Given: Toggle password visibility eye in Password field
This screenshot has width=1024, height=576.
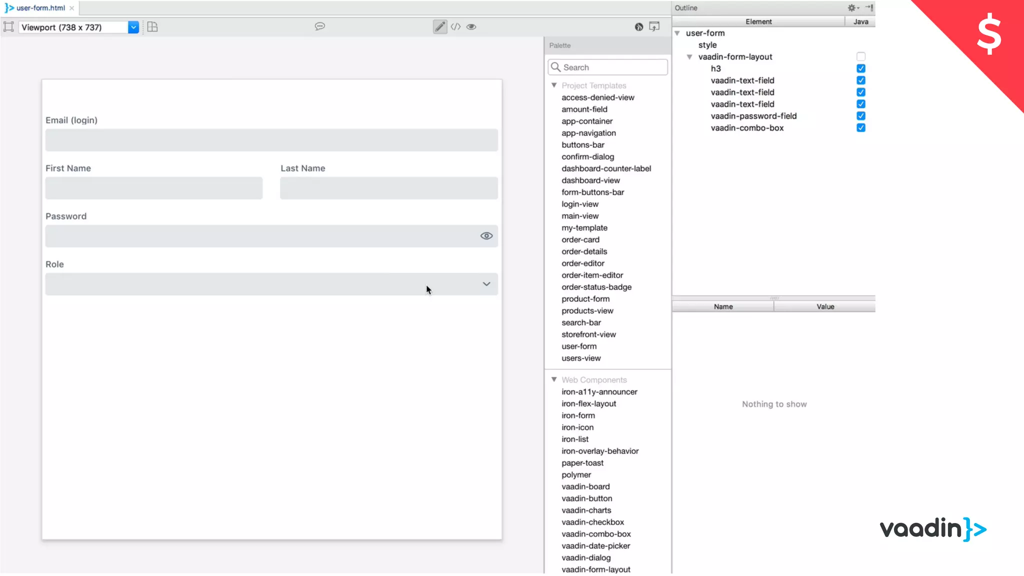Looking at the screenshot, I should coord(486,236).
